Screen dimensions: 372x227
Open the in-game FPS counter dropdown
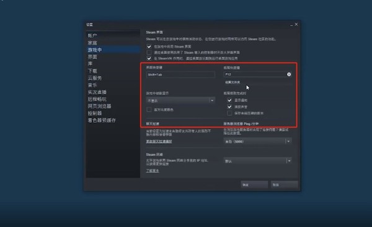click(180, 101)
